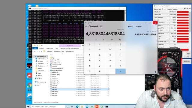This screenshot has height=108, width=192.
Task: Select the nbminer application file
Action: (x=55, y=66)
